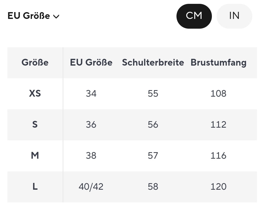The height and width of the screenshot is (203, 265).
Task: Click the Schulterbreite value 58
Action: [153, 187]
